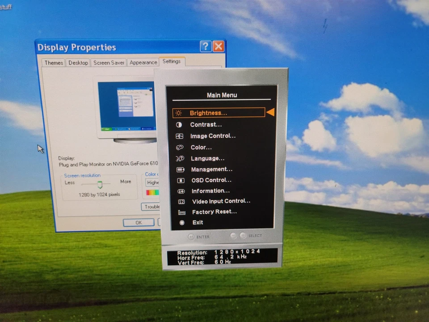Select Contrast in the Main Menu
Viewport: 429px width, 322px height.
(x=206, y=124)
